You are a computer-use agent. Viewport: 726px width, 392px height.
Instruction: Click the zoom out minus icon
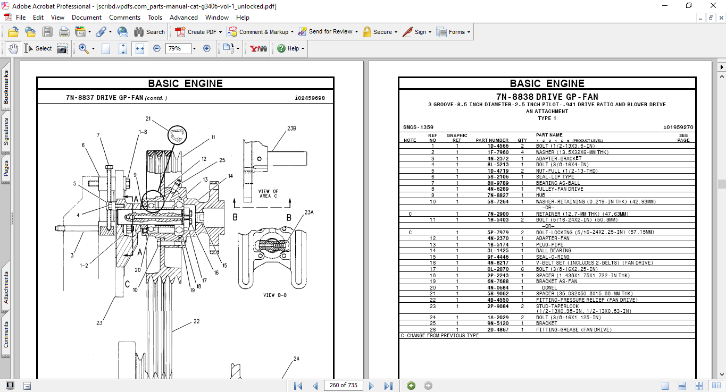157,48
